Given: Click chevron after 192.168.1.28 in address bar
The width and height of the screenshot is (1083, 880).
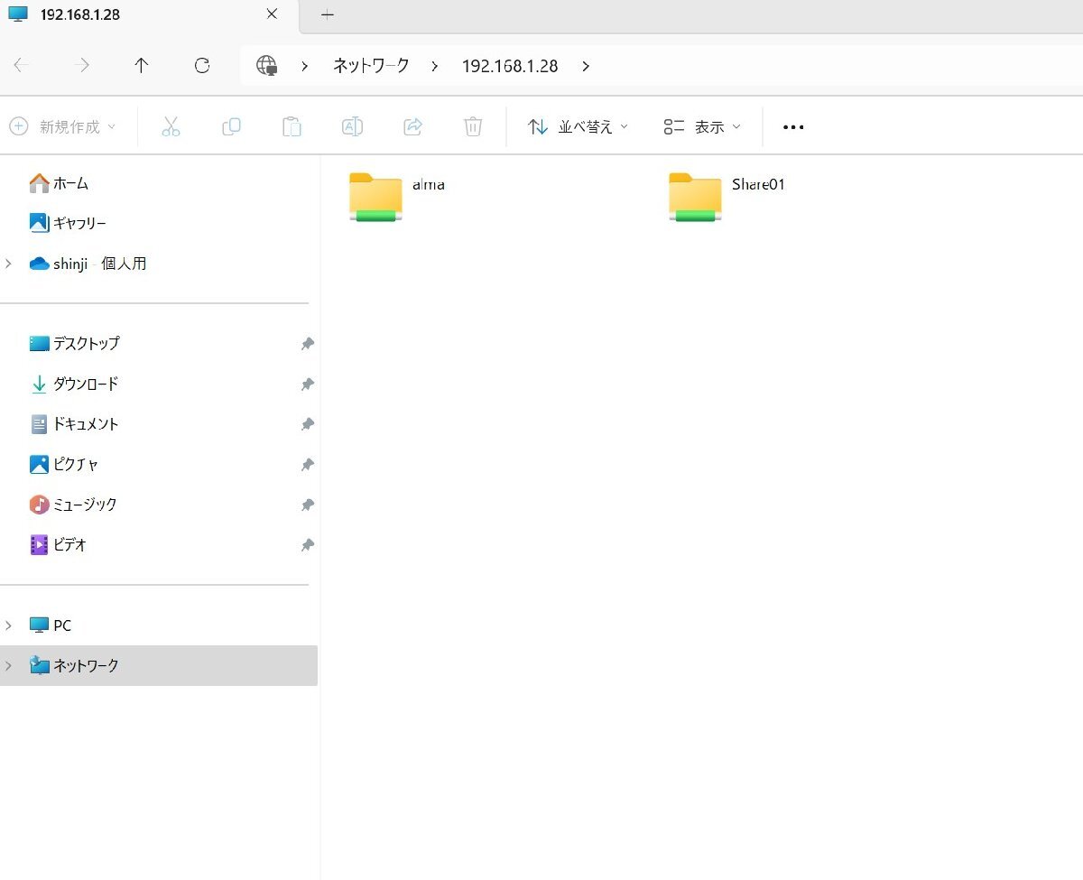Looking at the screenshot, I should click(x=586, y=66).
